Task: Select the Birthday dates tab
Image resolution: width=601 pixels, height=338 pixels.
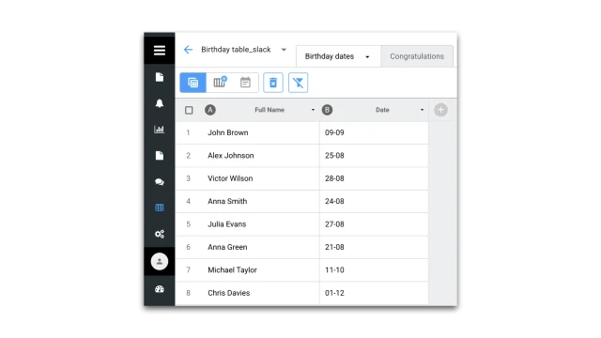Action: 337,56
